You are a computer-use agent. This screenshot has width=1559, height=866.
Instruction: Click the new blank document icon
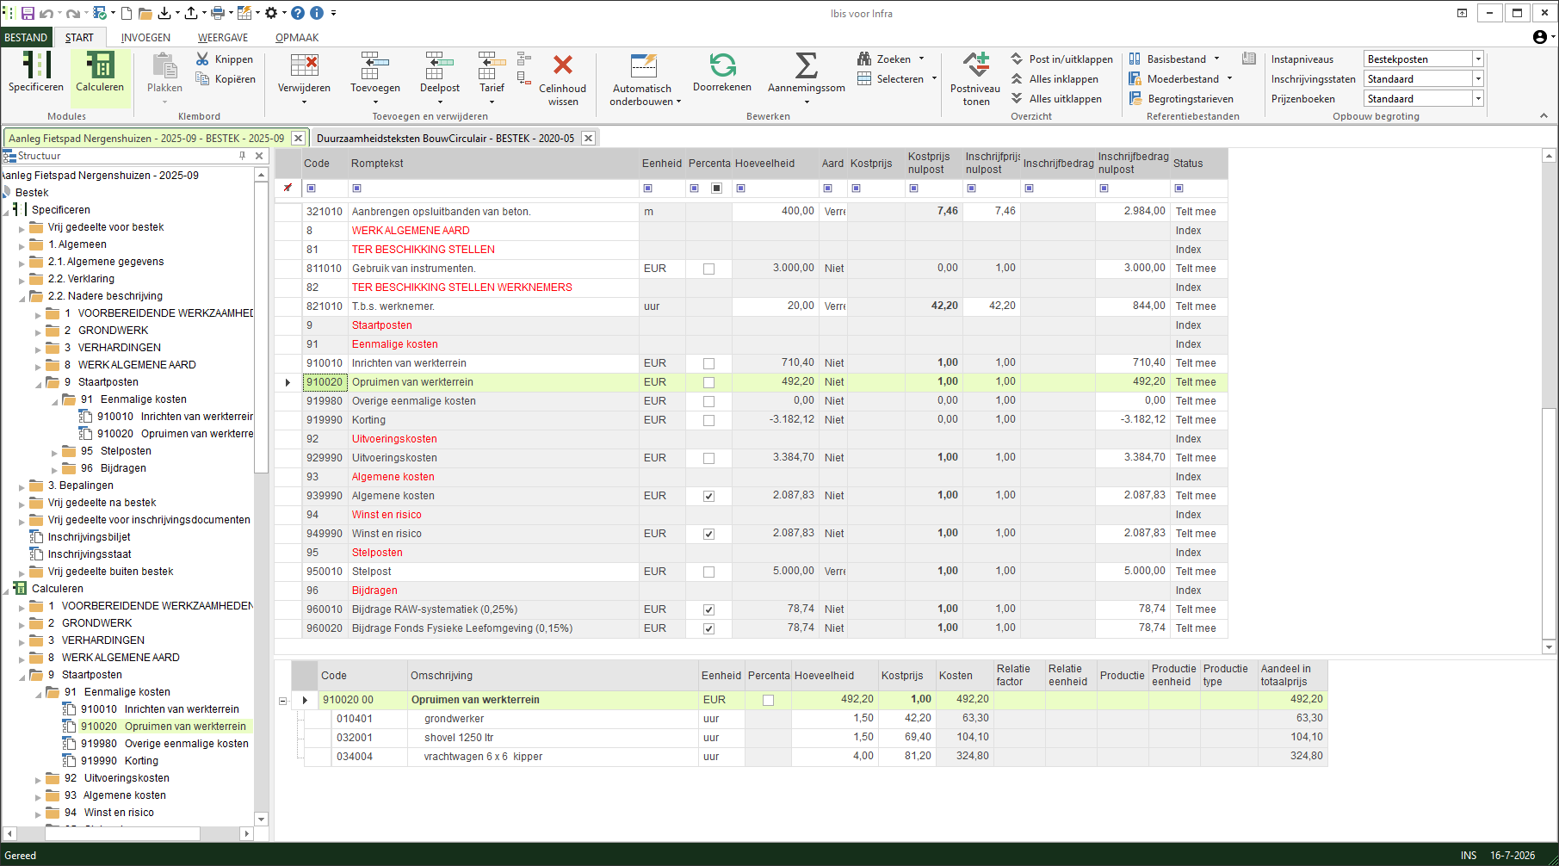point(127,13)
